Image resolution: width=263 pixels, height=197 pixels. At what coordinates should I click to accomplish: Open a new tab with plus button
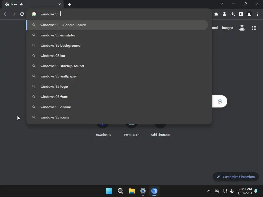tap(69, 4)
